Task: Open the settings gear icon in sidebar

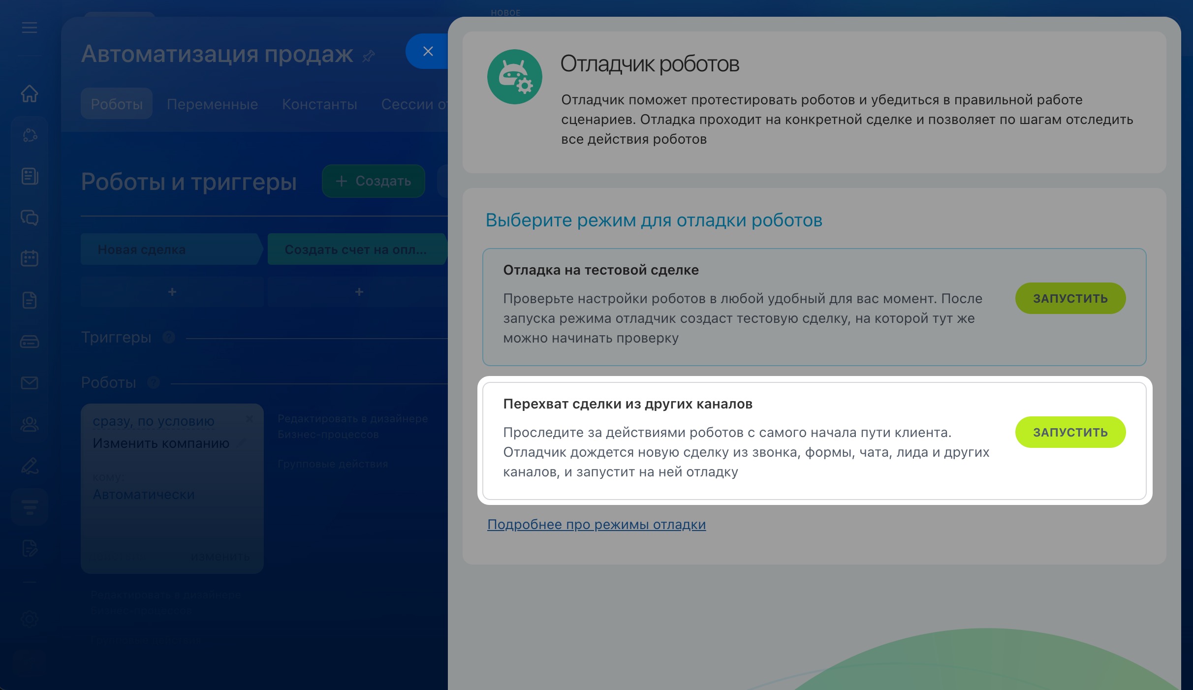Action: click(x=30, y=619)
